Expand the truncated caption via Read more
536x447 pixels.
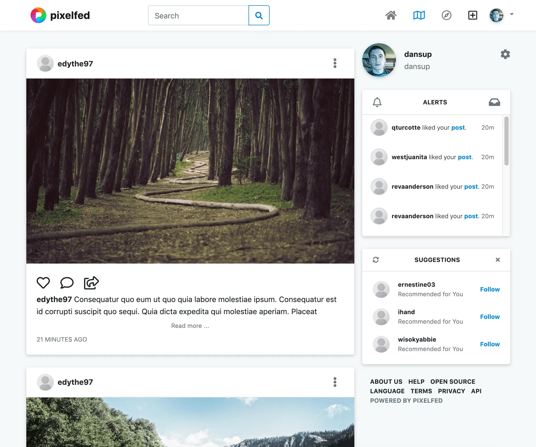pos(190,325)
